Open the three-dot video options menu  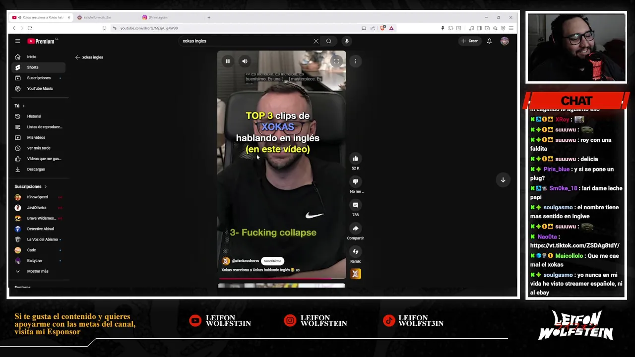(355, 61)
